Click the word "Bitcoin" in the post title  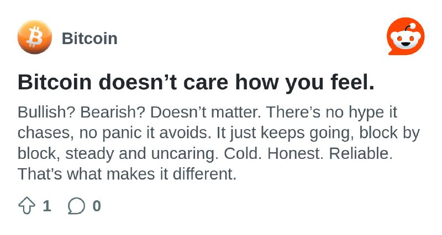click(x=55, y=82)
